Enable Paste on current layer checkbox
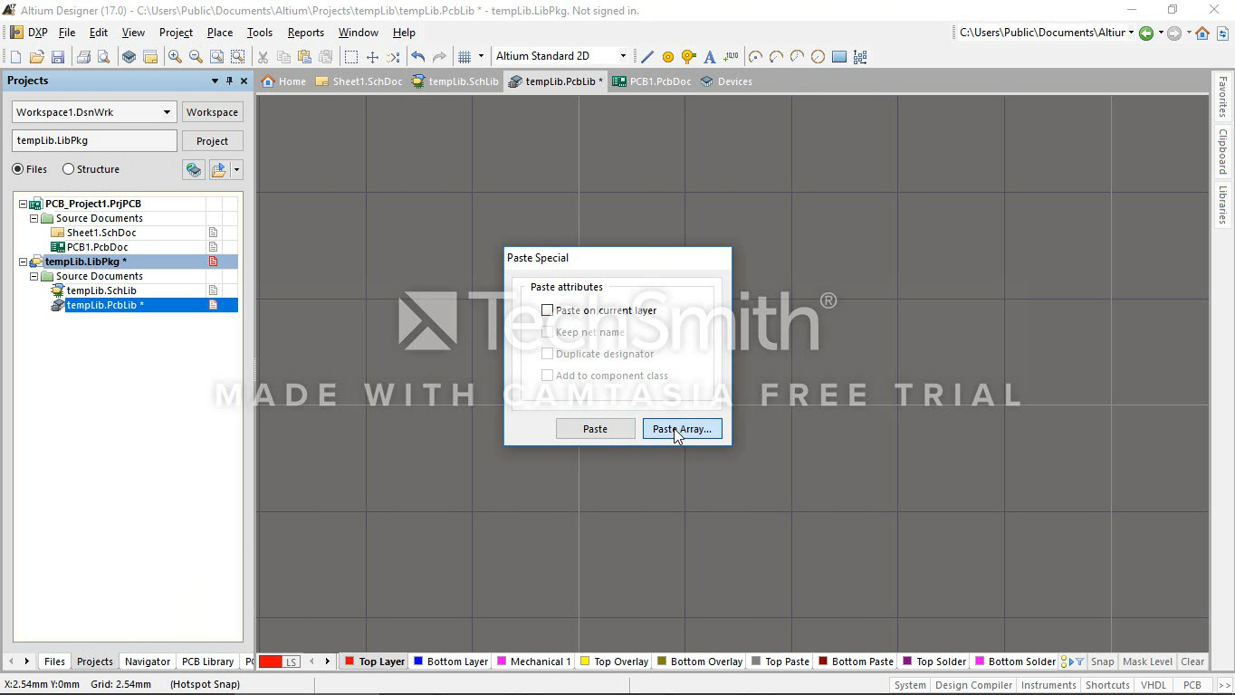1235x695 pixels. pyautogui.click(x=547, y=310)
